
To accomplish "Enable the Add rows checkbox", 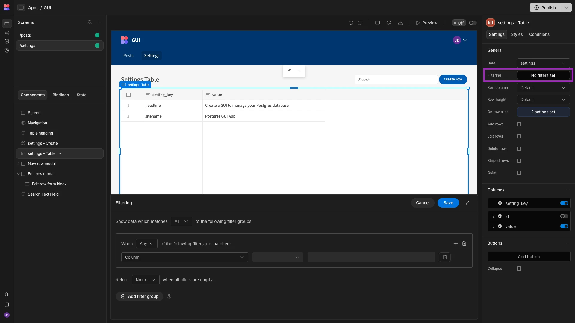I will pyautogui.click(x=519, y=124).
